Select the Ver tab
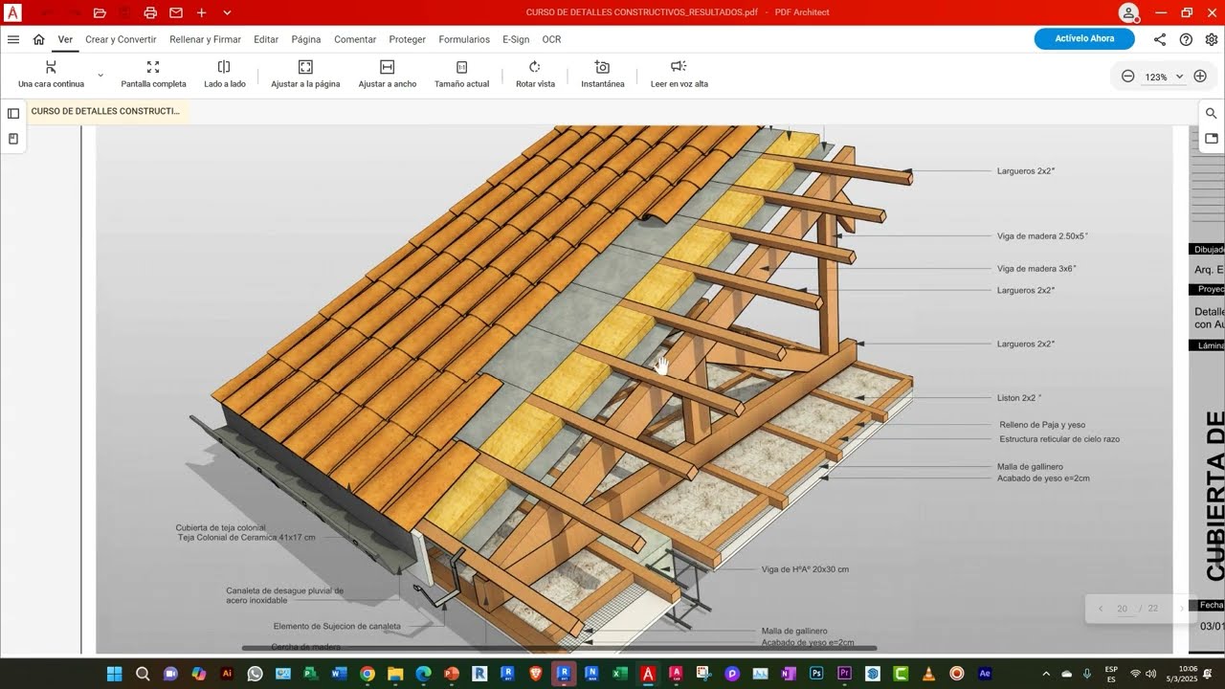This screenshot has height=689, width=1225. [65, 39]
